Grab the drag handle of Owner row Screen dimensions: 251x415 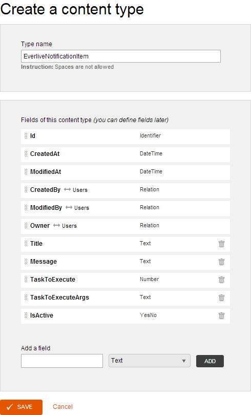point(26,226)
